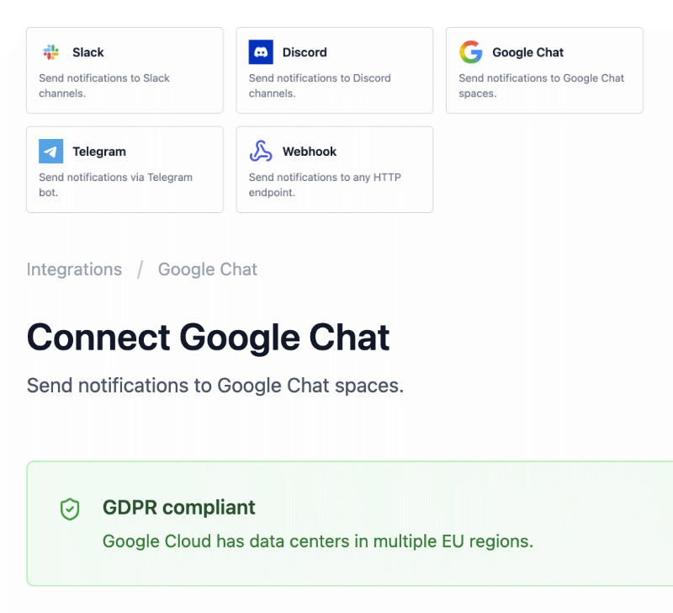Viewport: 673px width, 613px height.
Task: Click "Send notifications to Discord channels" description
Action: coord(320,86)
